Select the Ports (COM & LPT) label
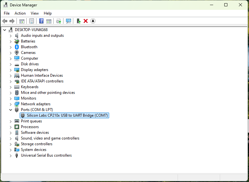The width and height of the screenshot is (249, 182). point(37,110)
